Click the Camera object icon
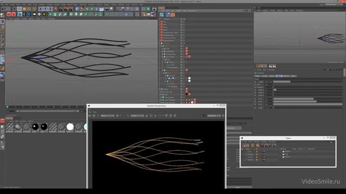Image resolution: width=346 pixels, height=194 pixels. (x=106, y=9)
